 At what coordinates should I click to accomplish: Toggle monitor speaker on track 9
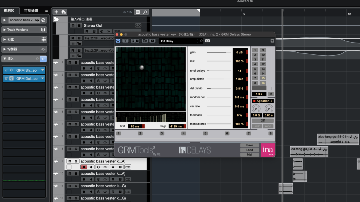click(91, 167)
